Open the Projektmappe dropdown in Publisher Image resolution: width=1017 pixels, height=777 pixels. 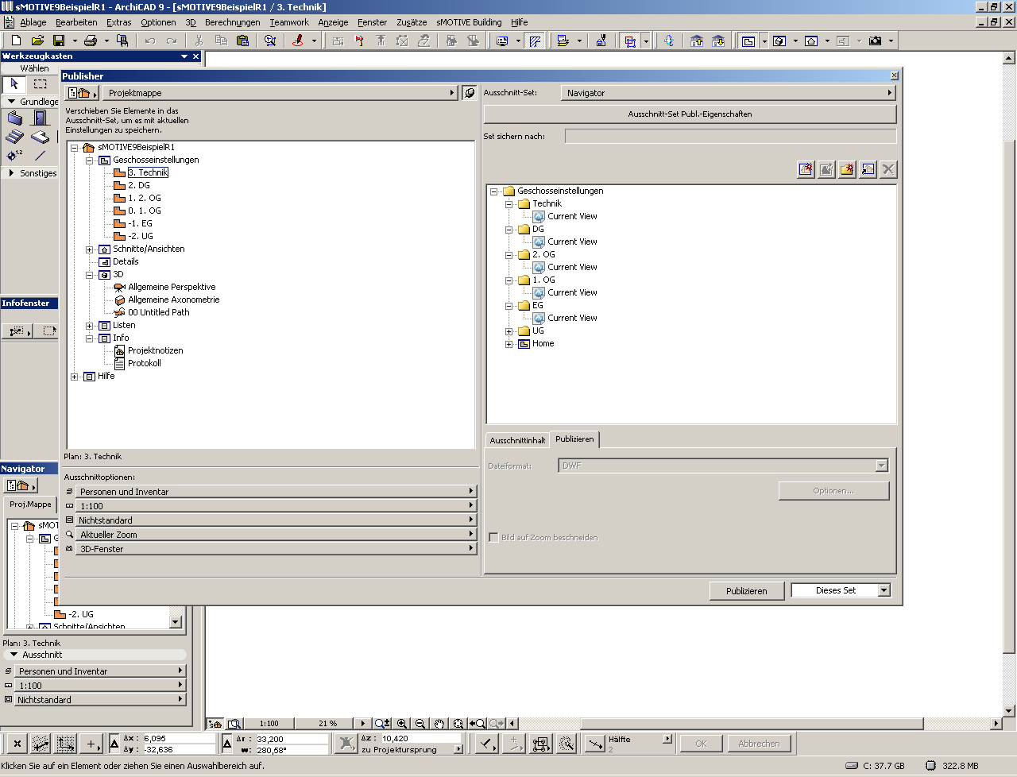pyautogui.click(x=280, y=93)
